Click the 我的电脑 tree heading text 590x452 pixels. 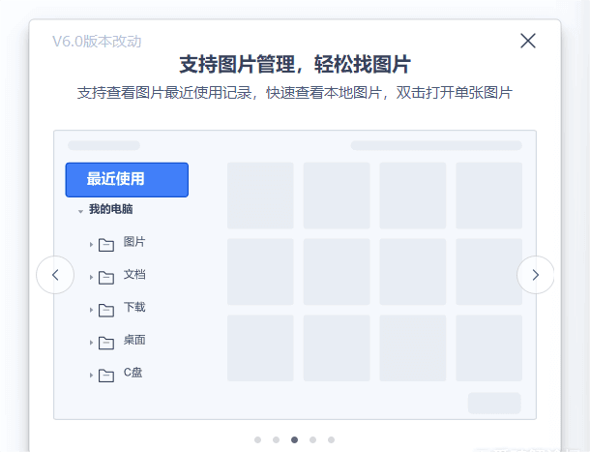click(110, 209)
